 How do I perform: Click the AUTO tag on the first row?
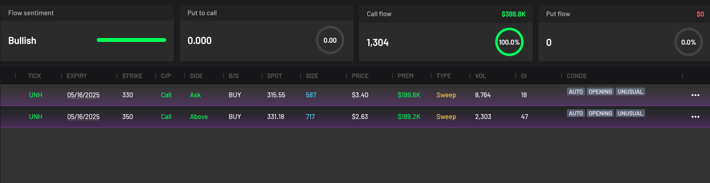point(576,91)
